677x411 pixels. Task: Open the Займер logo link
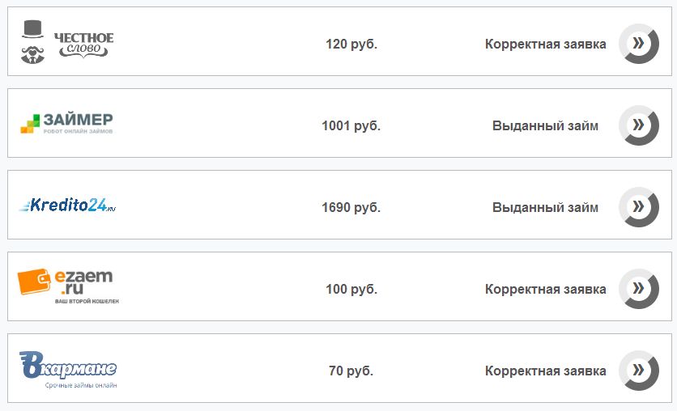coord(67,123)
